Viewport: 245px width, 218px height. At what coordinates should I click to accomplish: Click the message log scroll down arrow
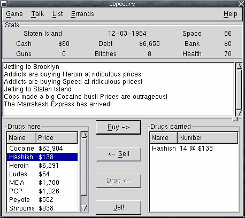[239, 113]
